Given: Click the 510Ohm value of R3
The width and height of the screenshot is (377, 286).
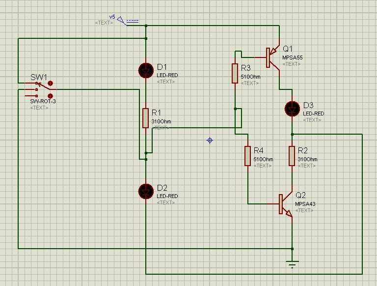Looking at the screenshot, I should [x=250, y=77].
